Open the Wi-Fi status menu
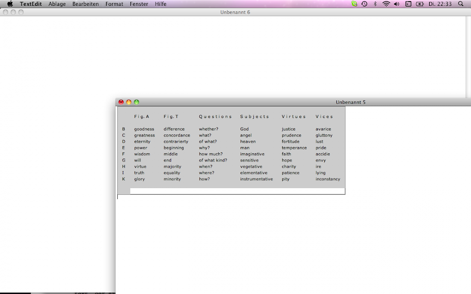471x294 pixels. [x=386, y=4]
